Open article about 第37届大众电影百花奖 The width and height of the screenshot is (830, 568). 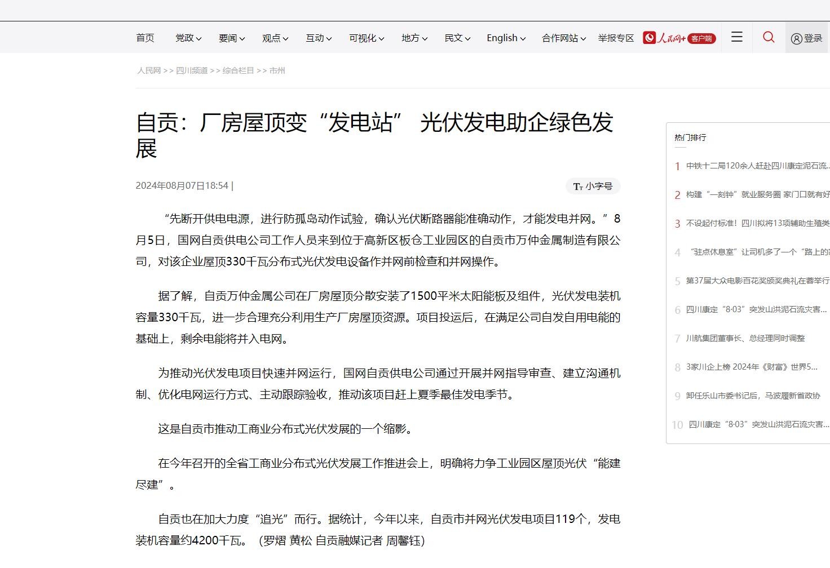point(757,281)
